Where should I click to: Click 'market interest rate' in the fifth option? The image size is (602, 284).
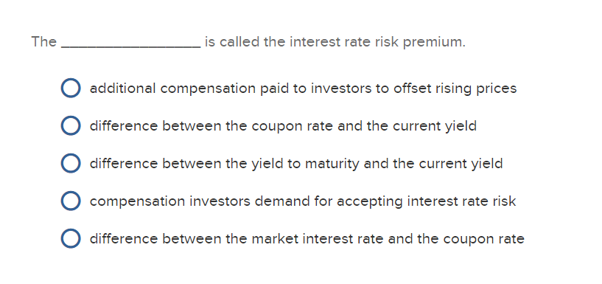pos(317,239)
